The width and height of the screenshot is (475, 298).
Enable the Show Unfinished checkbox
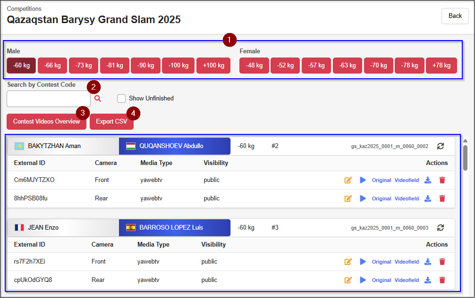pos(121,99)
